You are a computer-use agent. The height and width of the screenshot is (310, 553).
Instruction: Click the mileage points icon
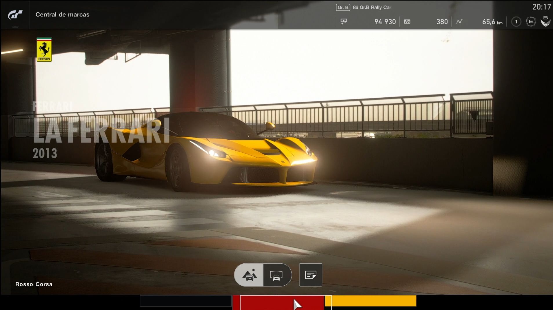(x=407, y=21)
